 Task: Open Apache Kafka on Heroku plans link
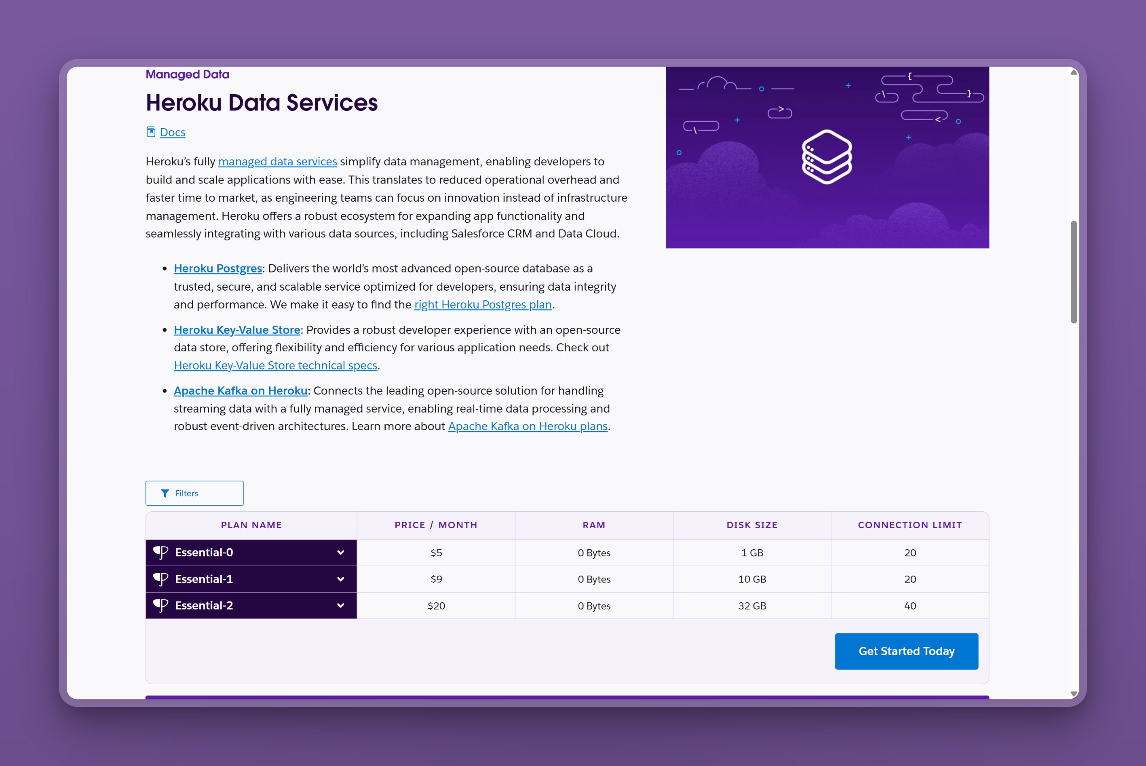pos(528,426)
